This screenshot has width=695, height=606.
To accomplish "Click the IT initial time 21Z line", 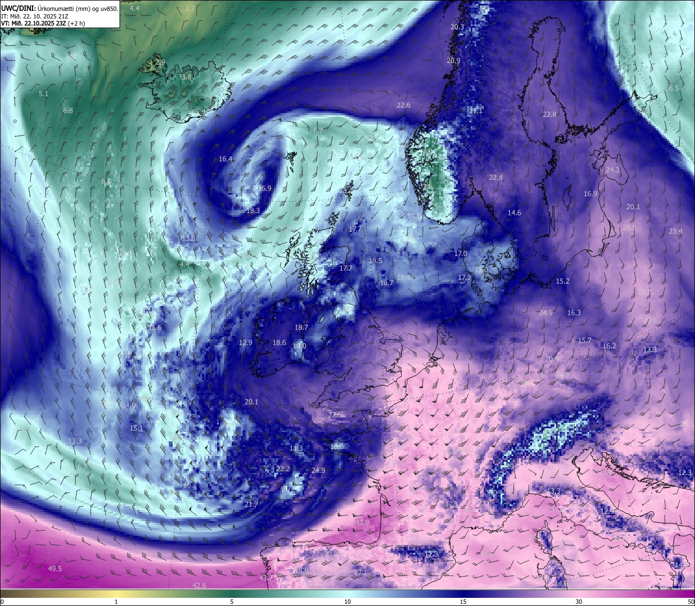I will [x=34, y=16].
